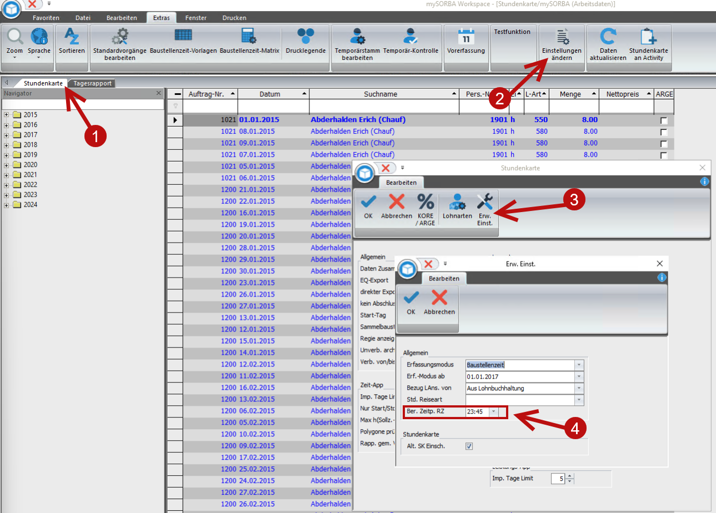
Task: Click OK checkmark in Stundenkarte dialog
Action: click(x=368, y=206)
